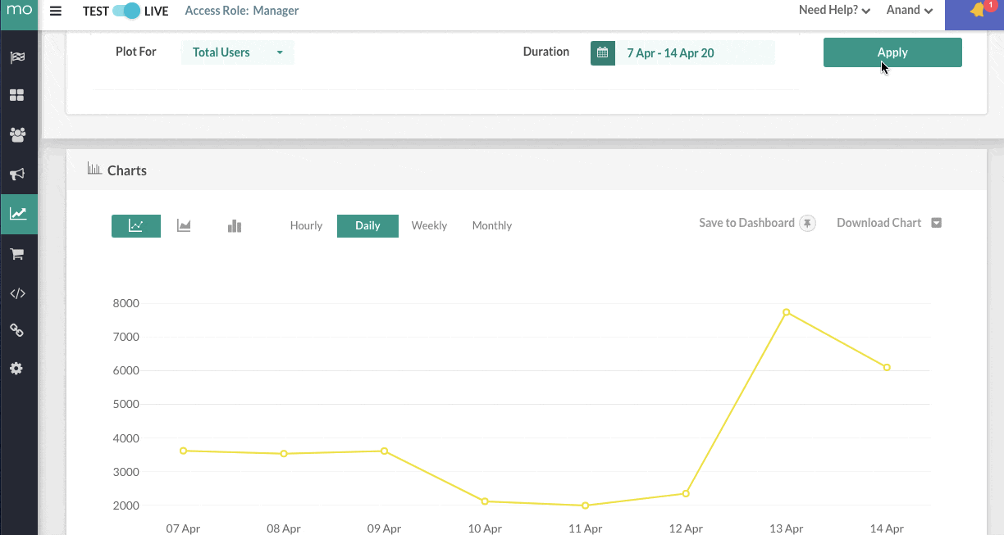Click the 8000 y-axis label

tap(125, 303)
